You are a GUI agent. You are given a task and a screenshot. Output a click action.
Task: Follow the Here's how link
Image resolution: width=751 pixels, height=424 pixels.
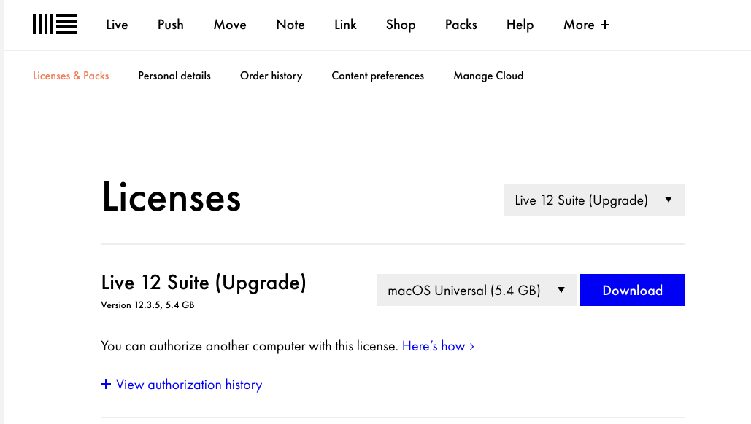(x=436, y=346)
